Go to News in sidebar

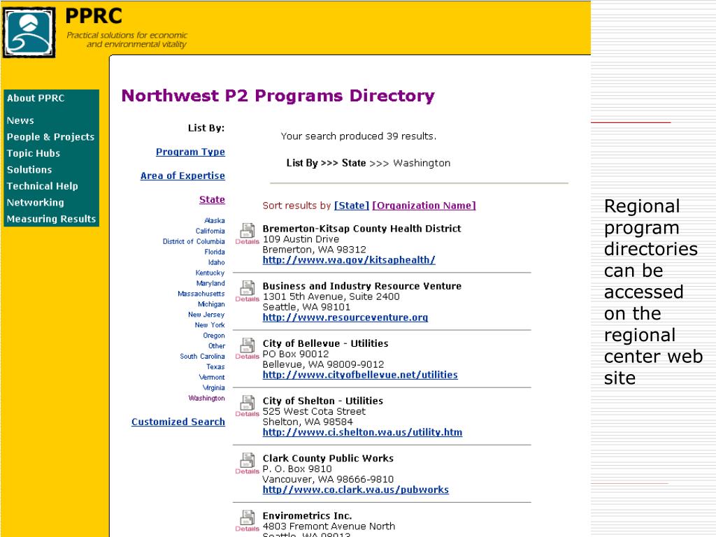point(20,120)
